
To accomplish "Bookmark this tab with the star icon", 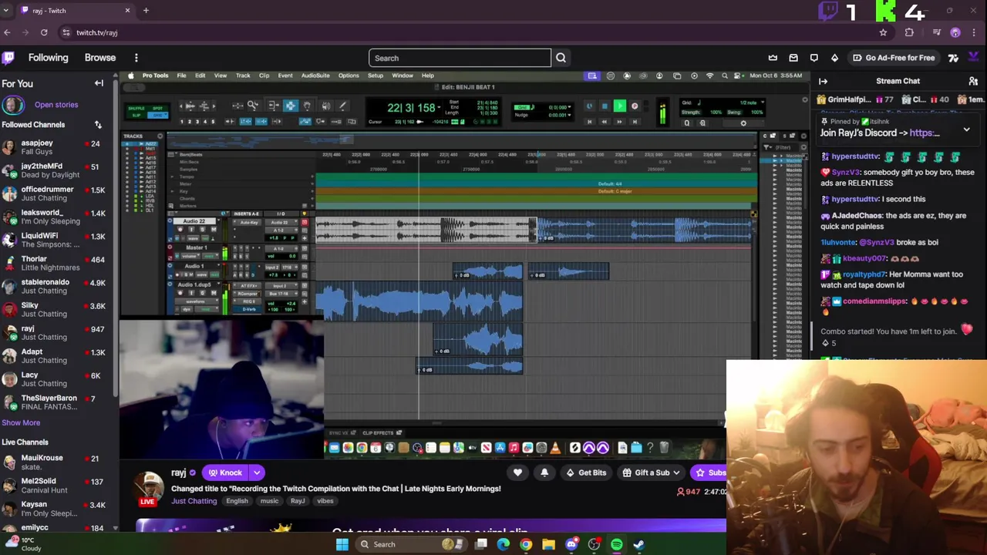I will pyautogui.click(x=883, y=32).
